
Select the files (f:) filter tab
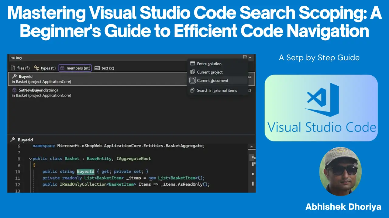point(20,68)
